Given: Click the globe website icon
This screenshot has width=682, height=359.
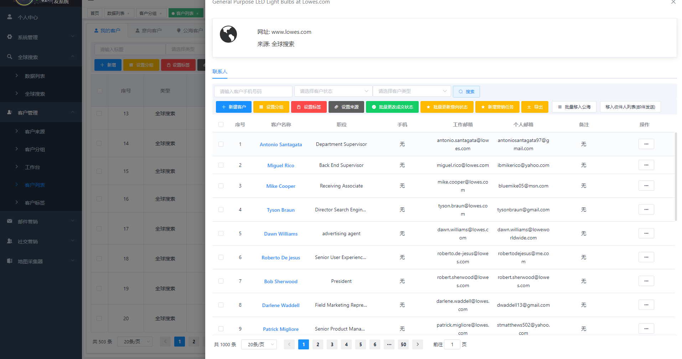Looking at the screenshot, I should coord(228,34).
